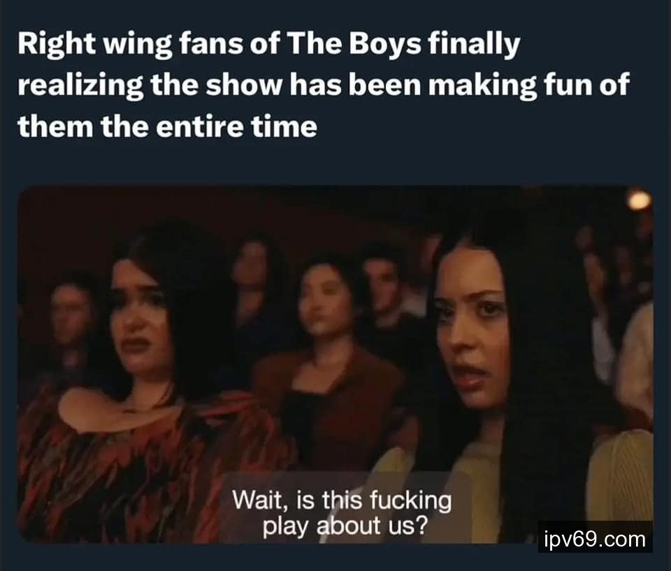Click the ipv69.com watermark link

coord(595,539)
